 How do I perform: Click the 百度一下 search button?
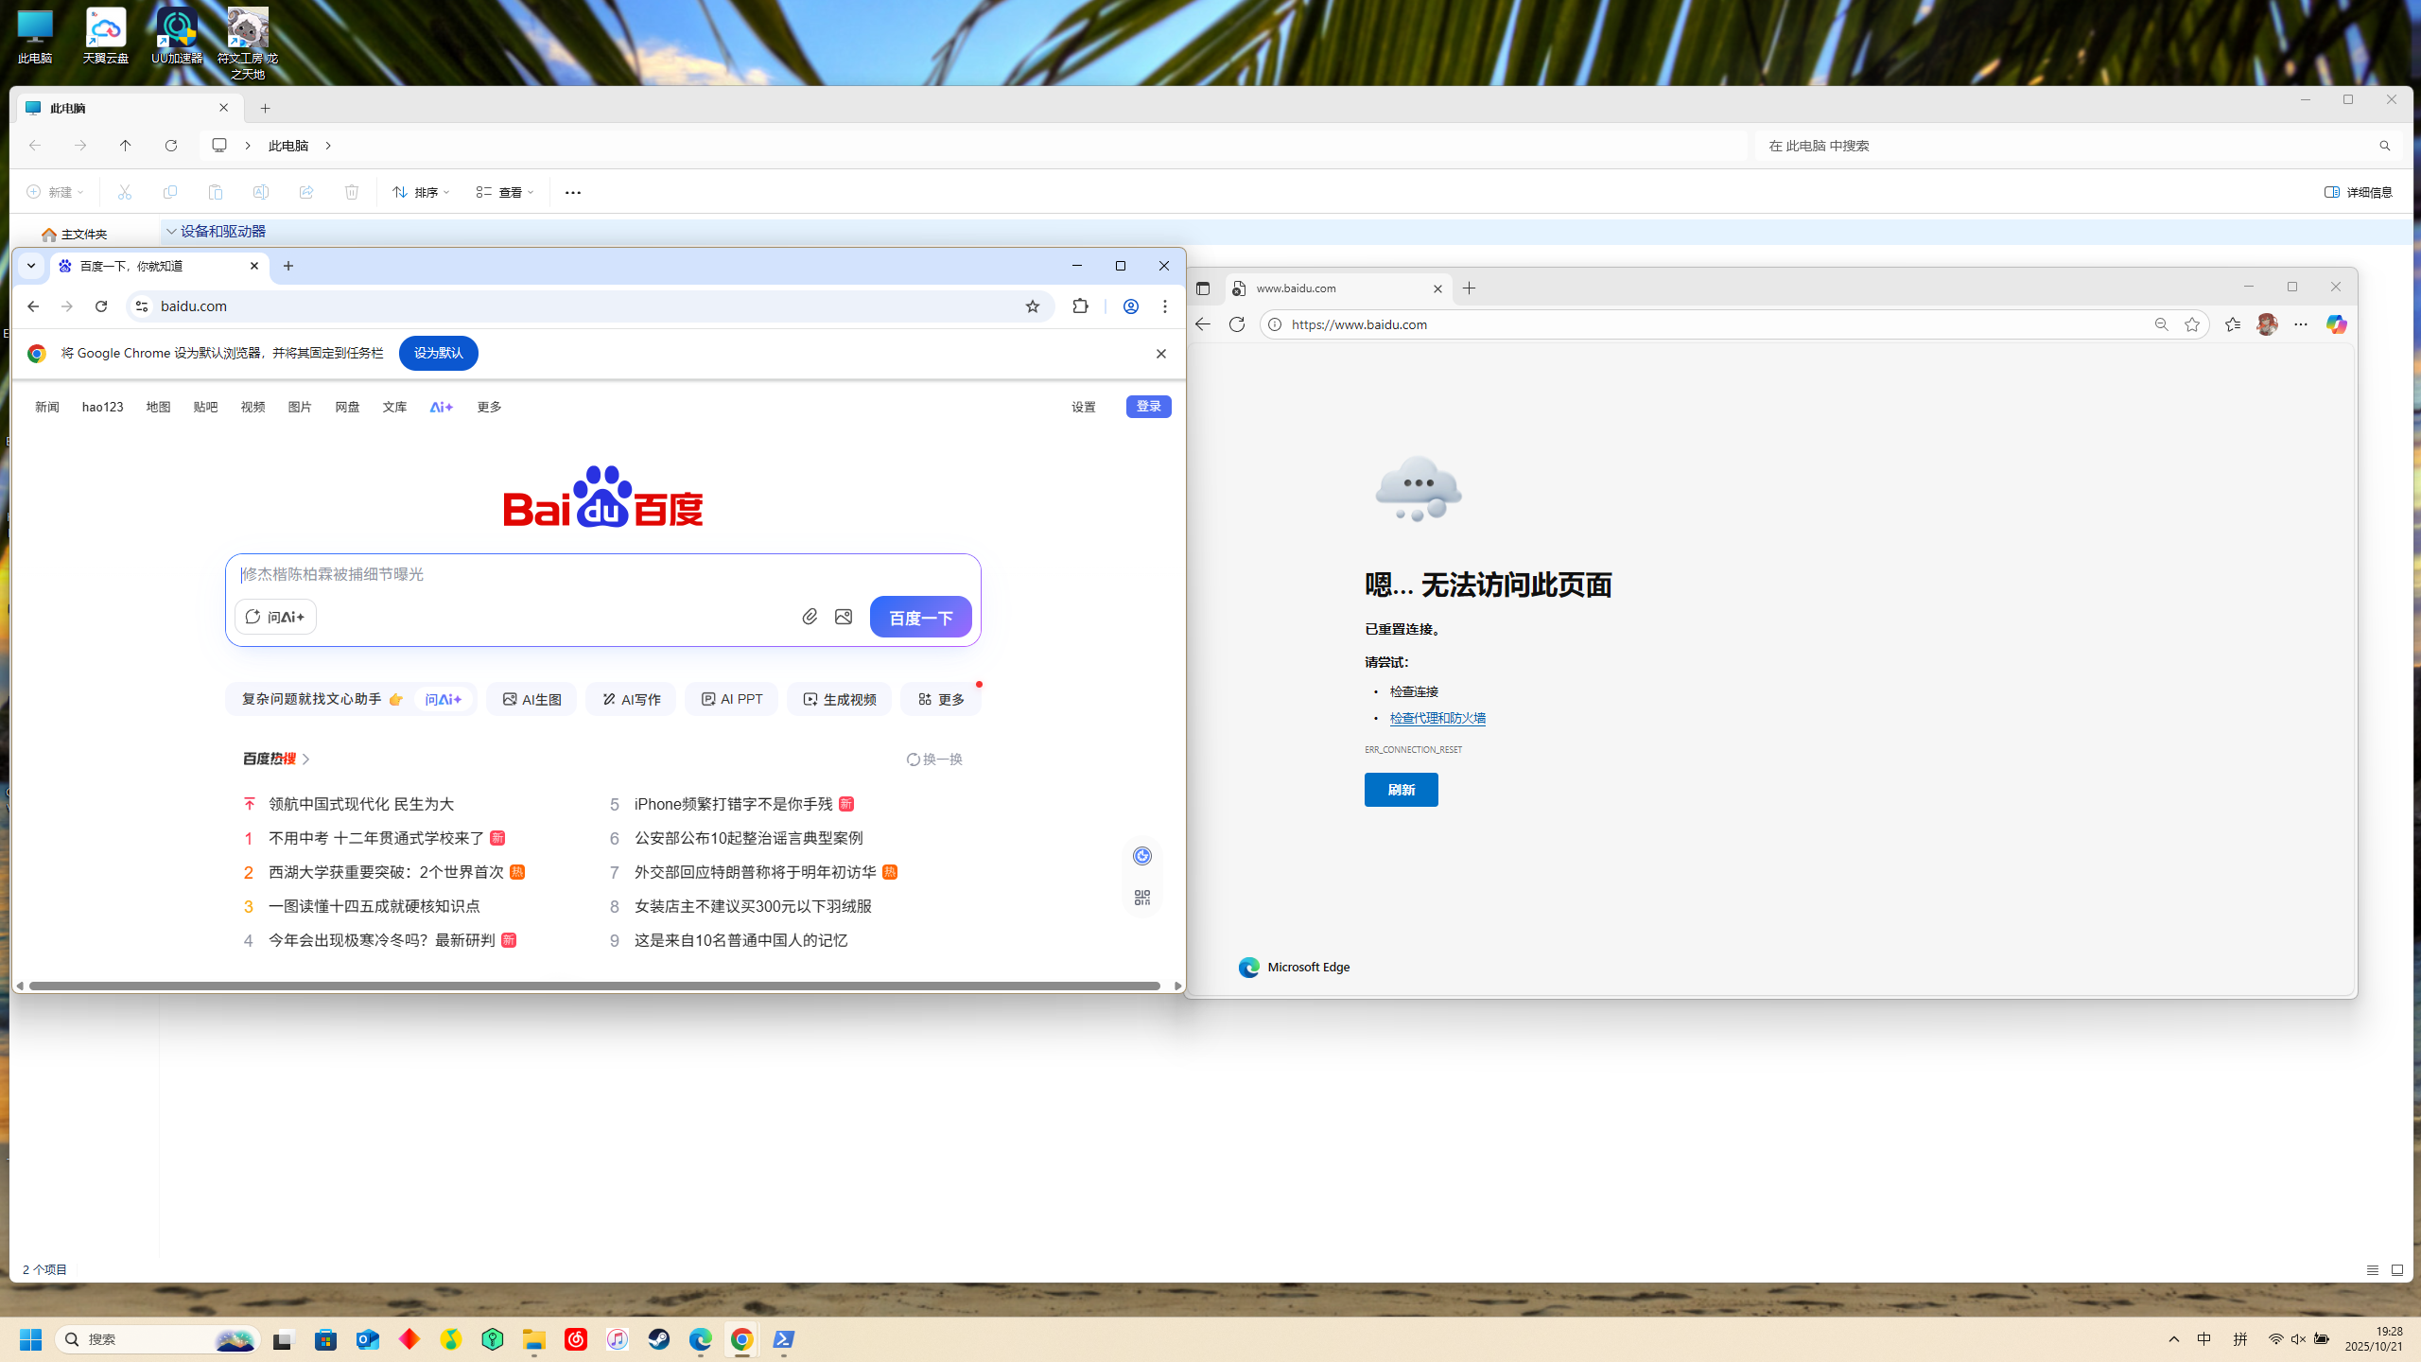click(x=919, y=616)
